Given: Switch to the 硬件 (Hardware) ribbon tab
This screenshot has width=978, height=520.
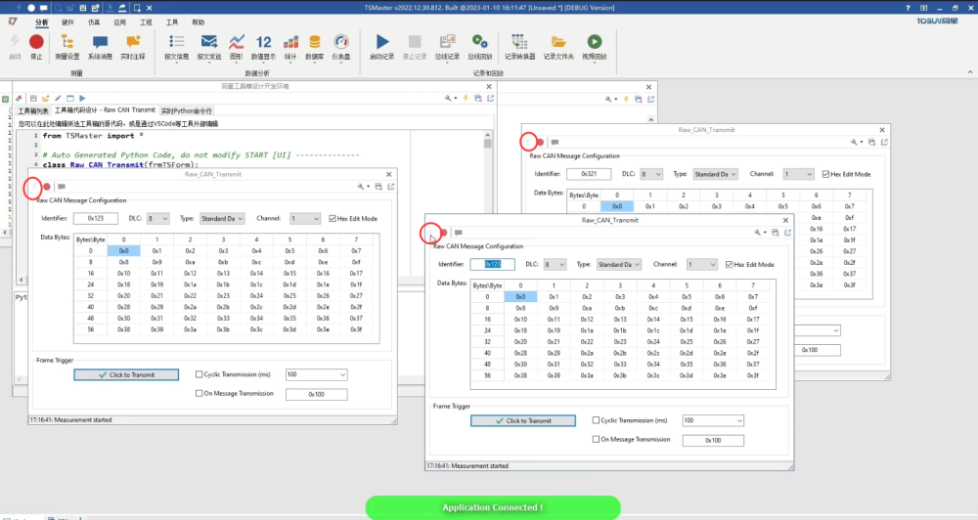Looking at the screenshot, I should (x=67, y=21).
